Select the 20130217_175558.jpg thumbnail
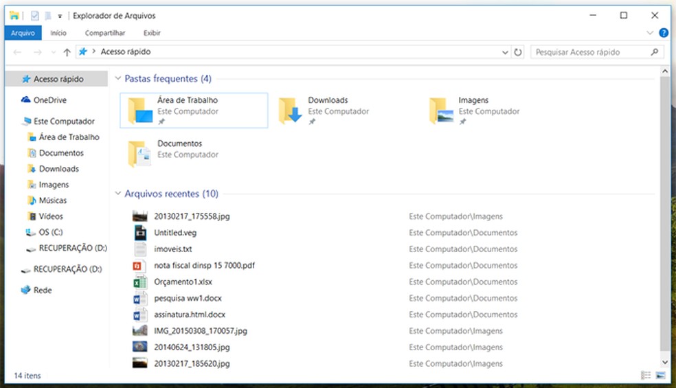 tap(139, 216)
